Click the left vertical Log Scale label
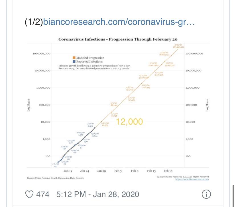236x207 pixels. pyautogui.click(x=29, y=105)
